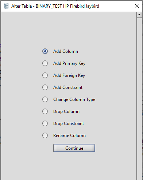Click the 'Add Primary Key' label text
Screen dimensions: 143x180
pos(69,63)
